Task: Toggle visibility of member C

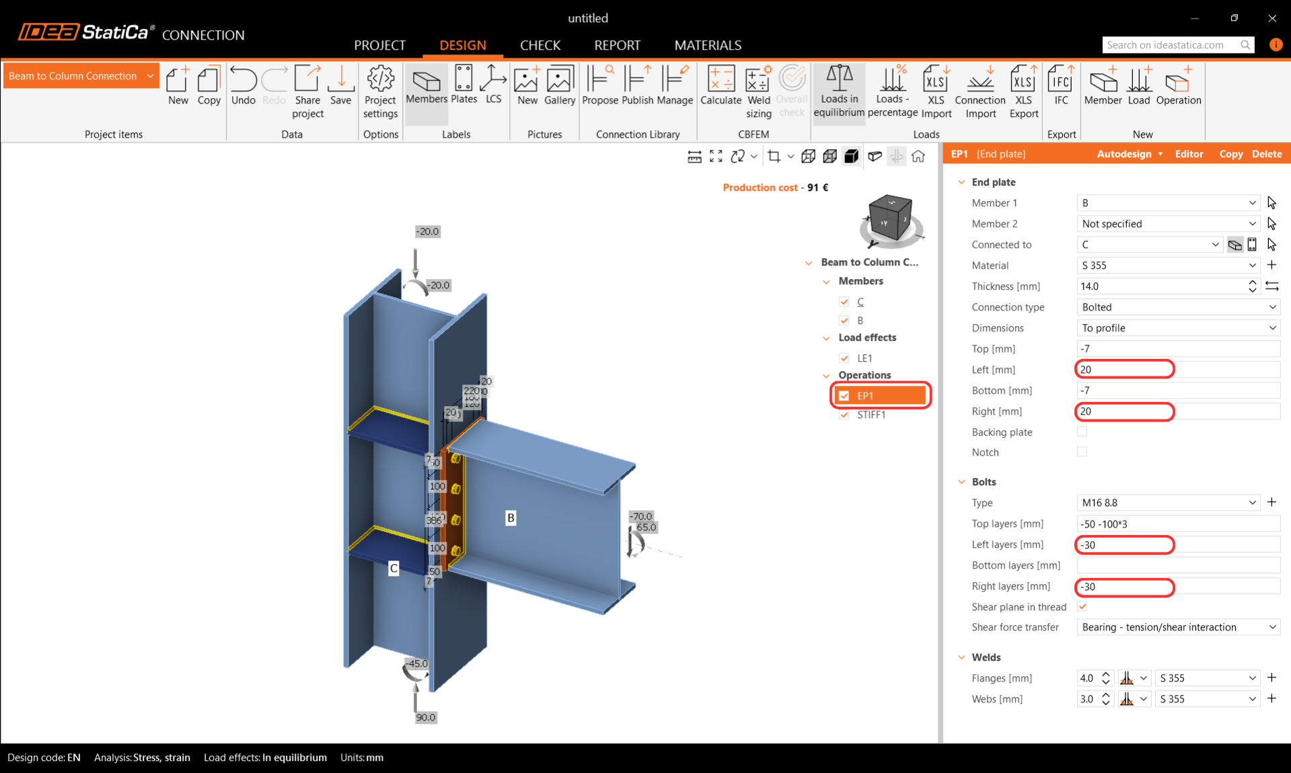Action: coord(844,302)
